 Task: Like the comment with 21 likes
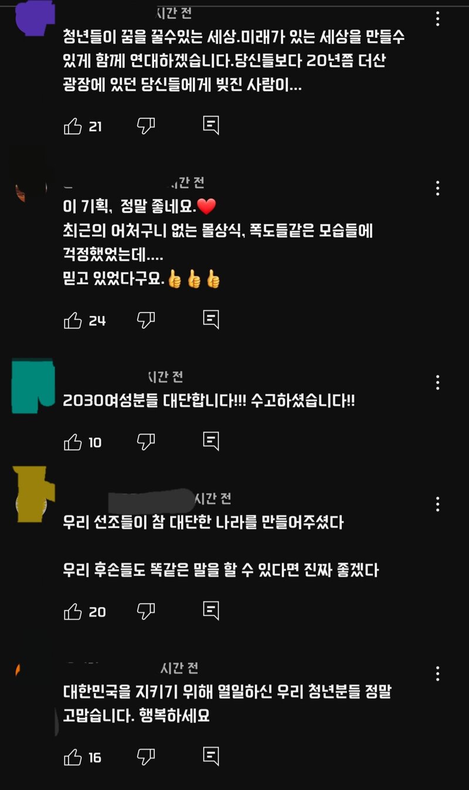click(x=73, y=126)
